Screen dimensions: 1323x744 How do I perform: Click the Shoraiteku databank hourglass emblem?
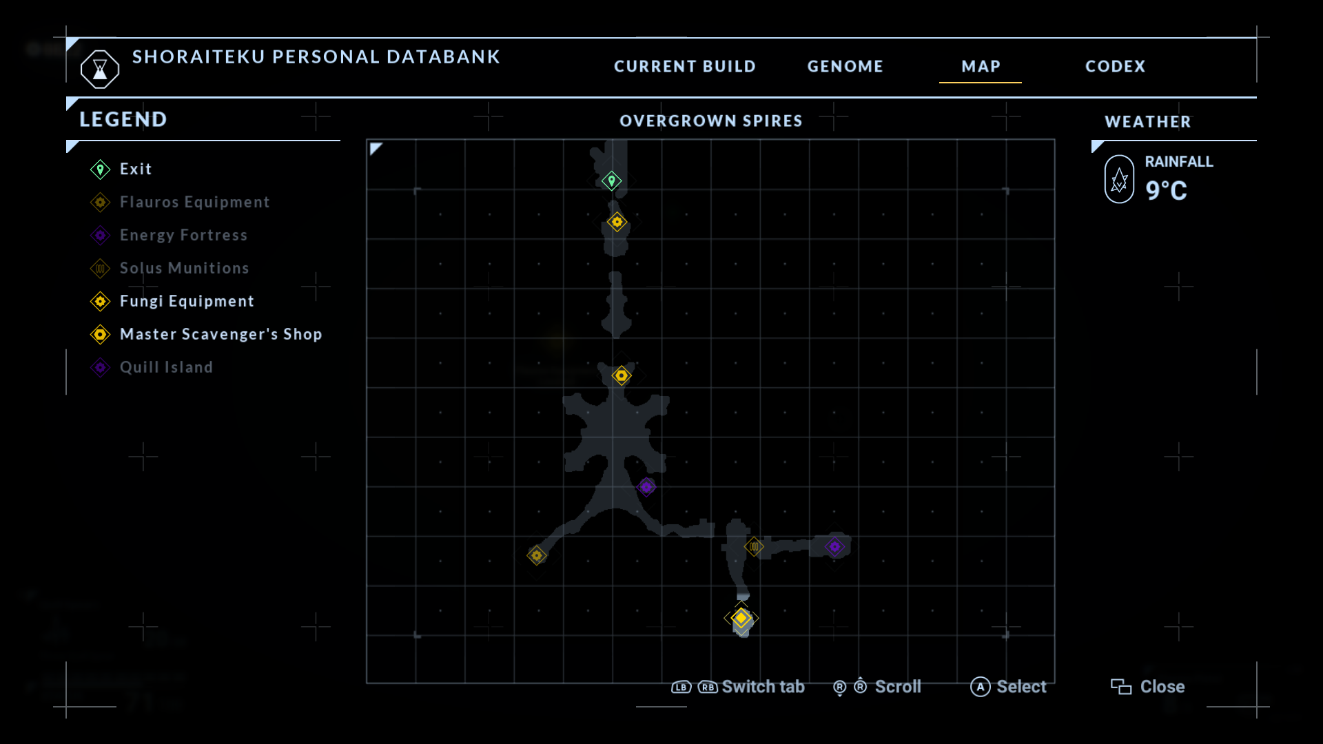100,69
